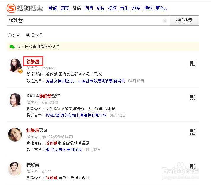211x185 pixels.
Task: Click avatar of verified 徐静蕾 account
Action: (15, 66)
